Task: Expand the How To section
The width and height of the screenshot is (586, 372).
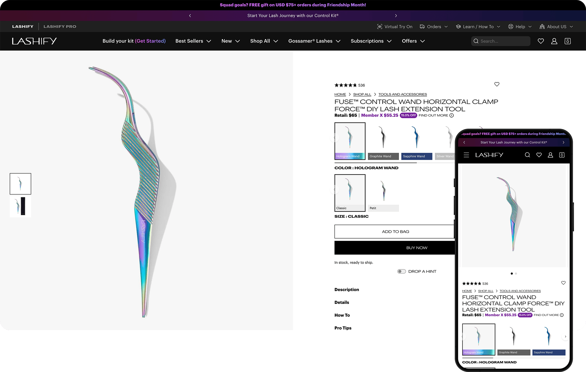Action: click(342, 315)
